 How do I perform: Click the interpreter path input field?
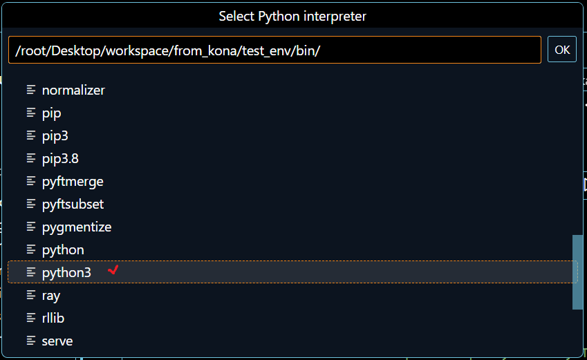click(274, 50)
